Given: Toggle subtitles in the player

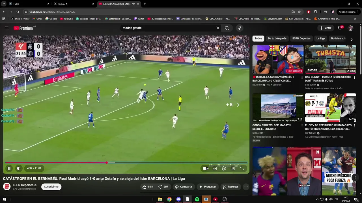Looking at the screenshot, I should click(215, 168).
